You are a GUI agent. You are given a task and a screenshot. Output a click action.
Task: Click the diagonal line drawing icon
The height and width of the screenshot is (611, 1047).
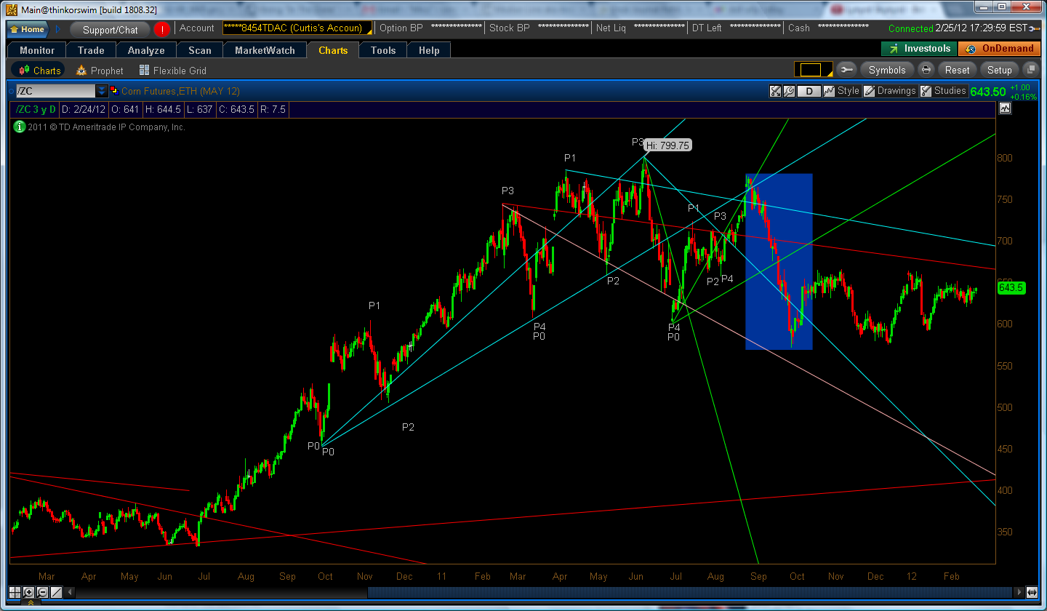57,592
